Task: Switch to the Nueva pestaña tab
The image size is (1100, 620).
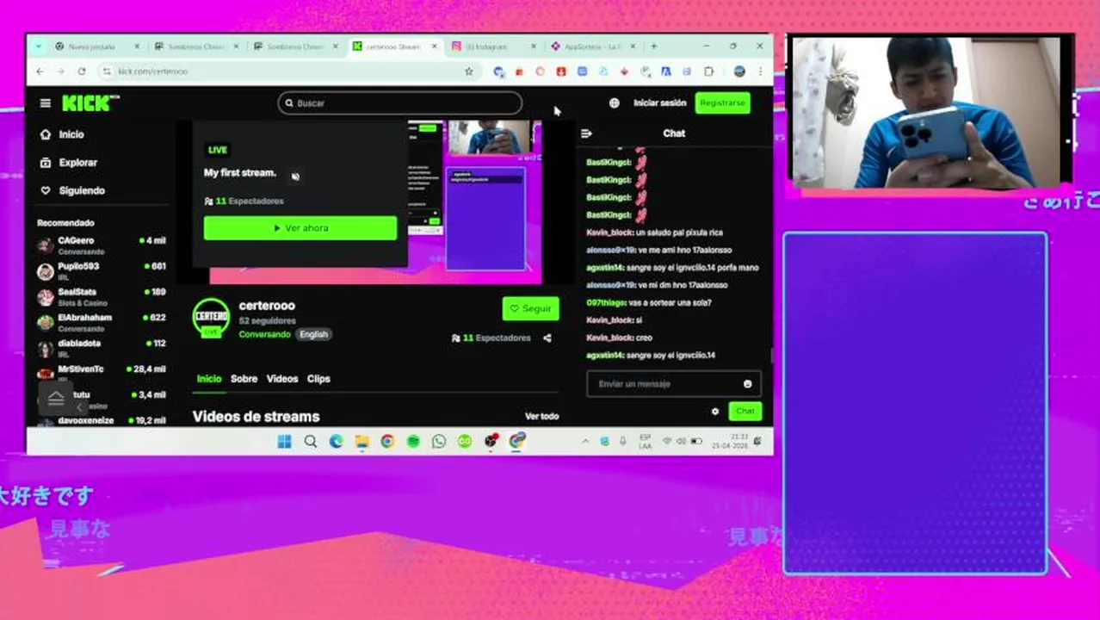Action: click(x=95, y=46)
